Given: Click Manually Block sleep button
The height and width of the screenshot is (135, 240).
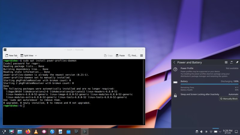Looking at the screenshot, I should coord(229,99).
